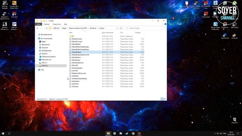Click the forward navigation arrow in Explorer

pyautogui.click(x=41, y=28)
